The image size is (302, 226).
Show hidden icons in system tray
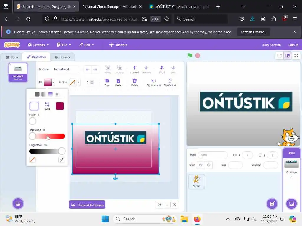point(228,219)
